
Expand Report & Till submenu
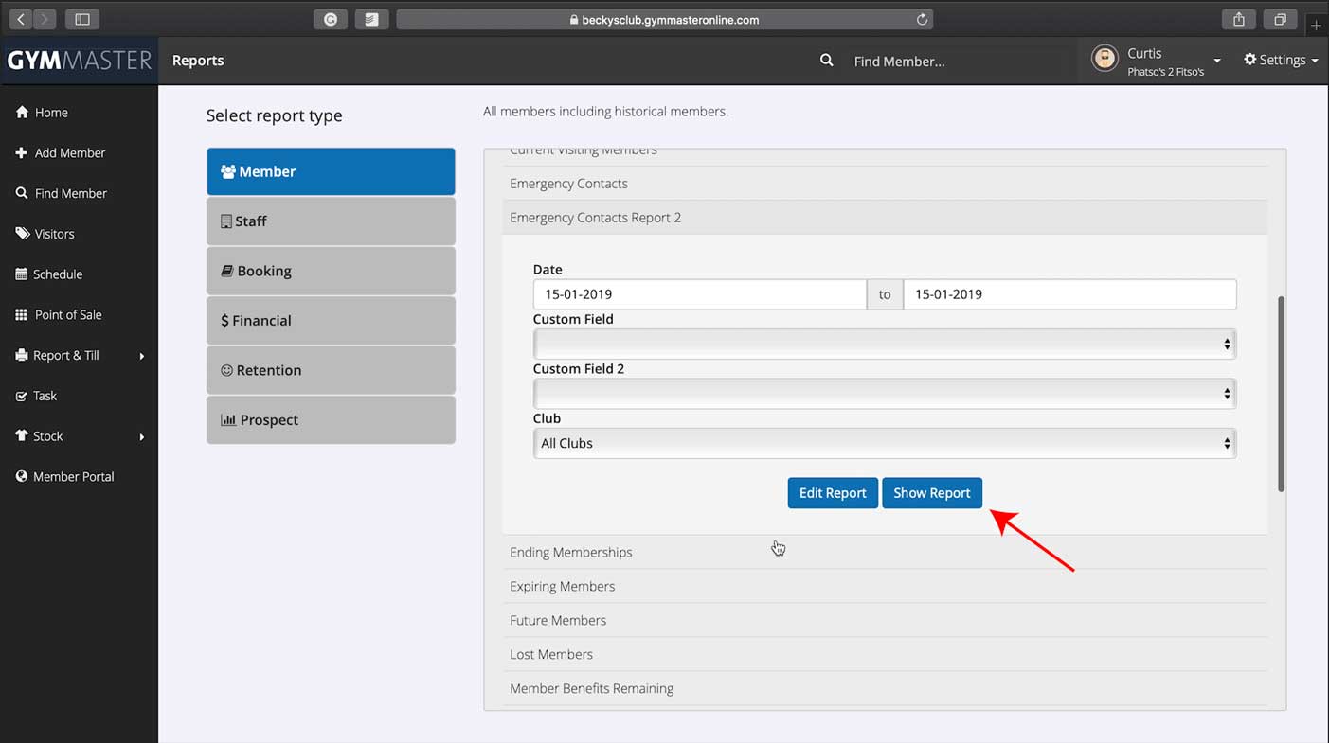79,356
